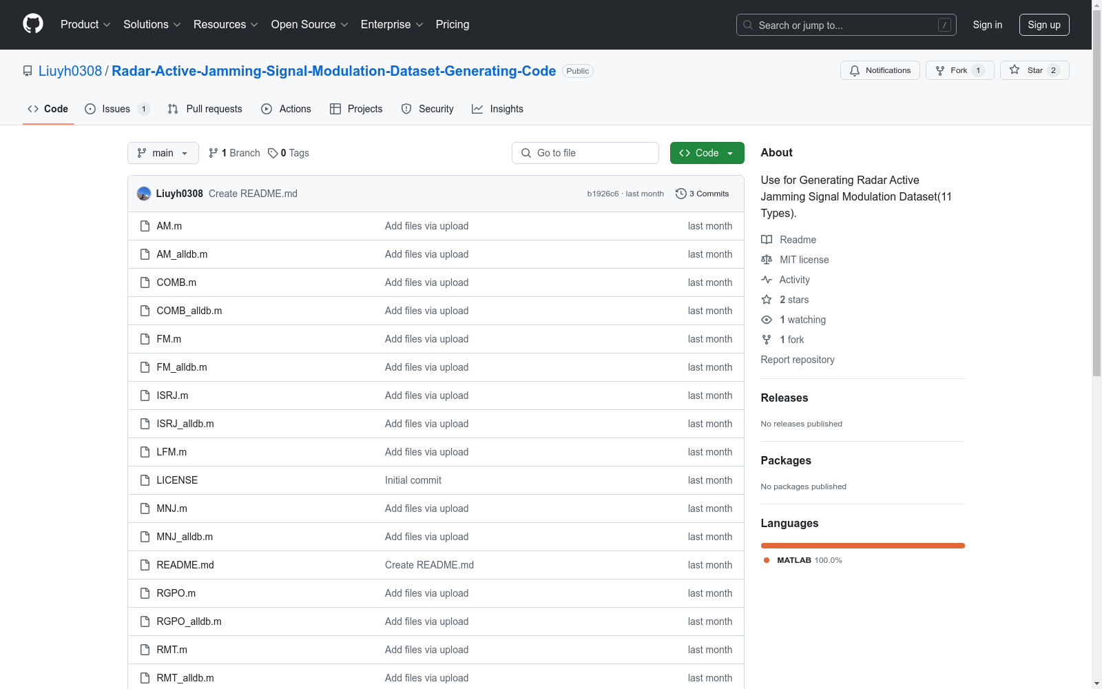Open the RGPO_alldb.m file
This screenshot has width=1102, height=689.
point(189,621)
